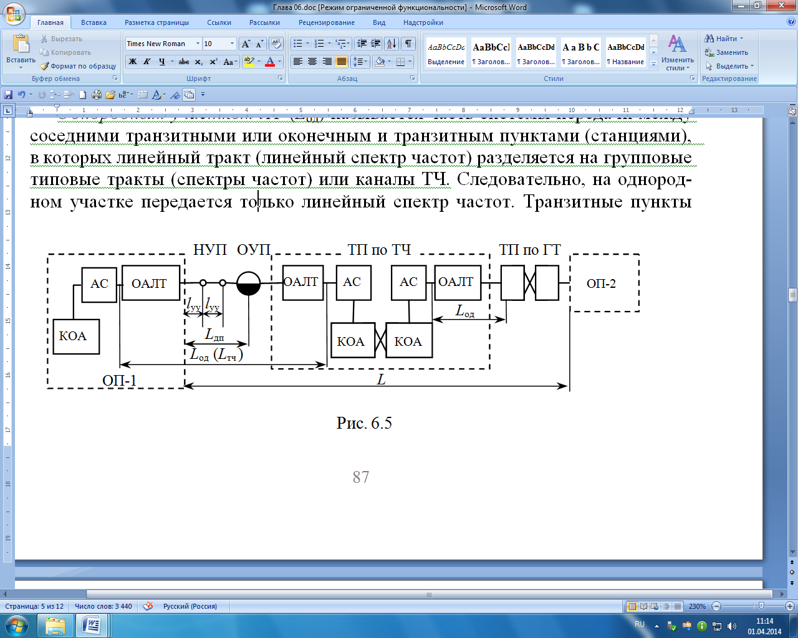Click the zoom slider handle in the status bar

(761, 606)
